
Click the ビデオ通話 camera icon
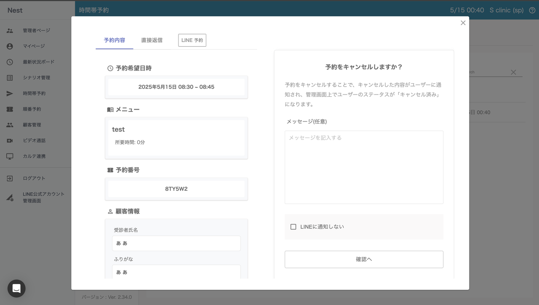click(10, 141)
